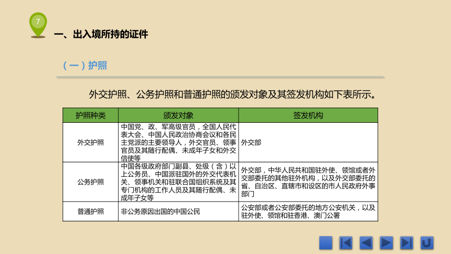Jump to the last slide button
The image size is (451, 254).
(406, 242)
